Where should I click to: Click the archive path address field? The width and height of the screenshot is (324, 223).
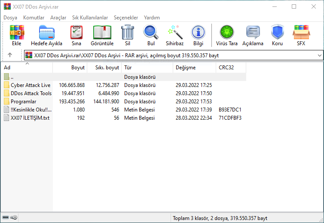(x=174, y=55)
